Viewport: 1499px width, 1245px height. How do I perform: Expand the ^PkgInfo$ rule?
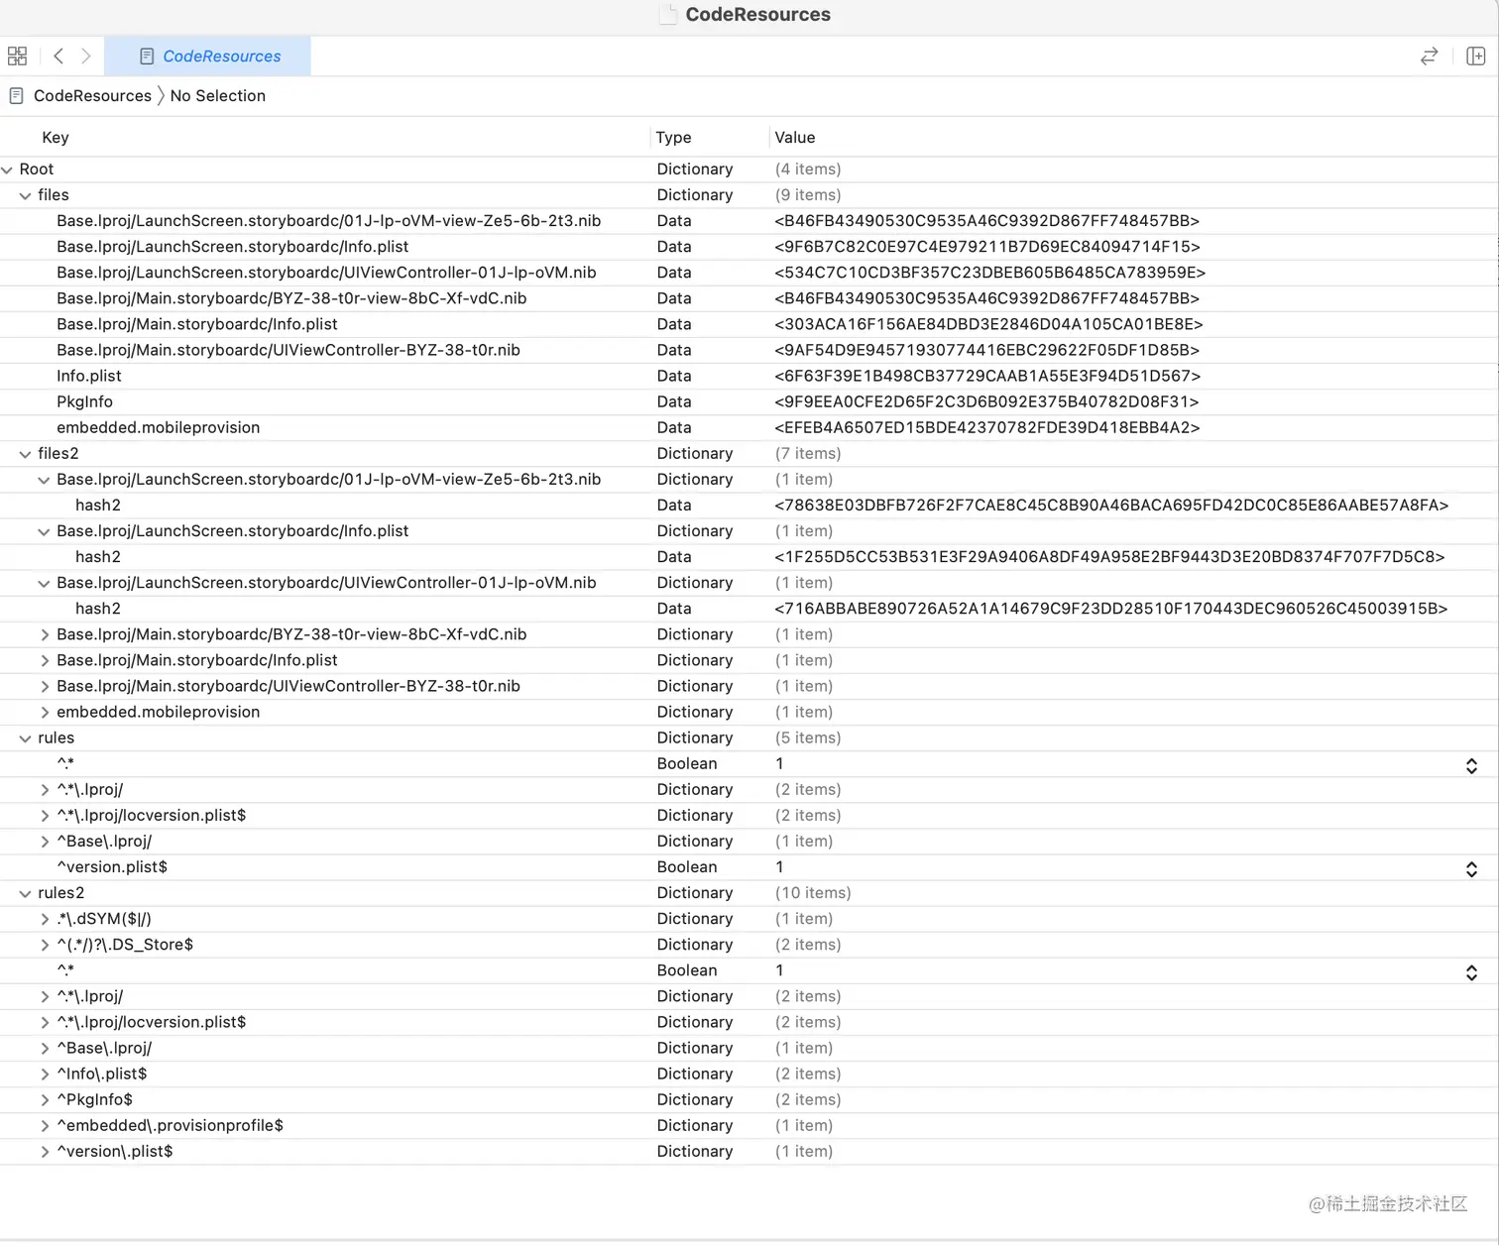pos(45,1099)
